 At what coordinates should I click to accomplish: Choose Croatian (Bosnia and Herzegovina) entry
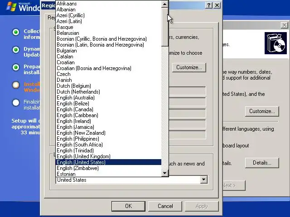click(108, 68)
